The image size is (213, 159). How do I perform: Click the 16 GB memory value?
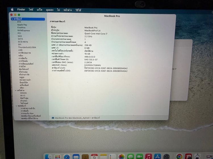tap(87, 54)
